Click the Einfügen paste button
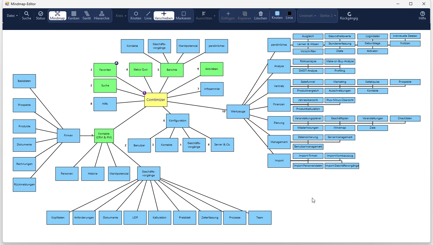 [228, 15]
